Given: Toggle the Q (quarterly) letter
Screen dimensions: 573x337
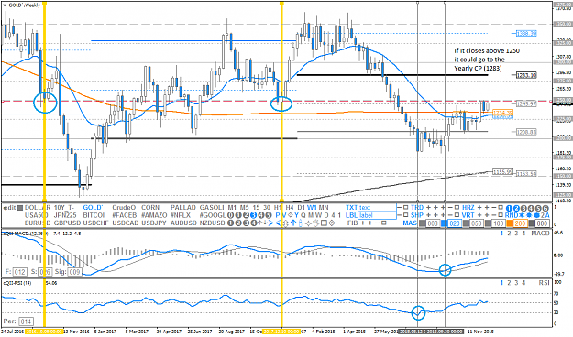Looking at the screenshot, I should pos(303,215).
